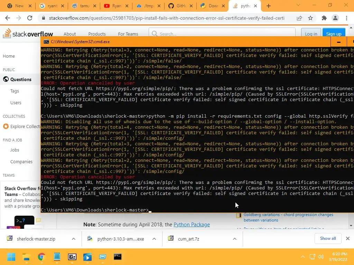354x265 pixels.
Task: Open File Explorer from taskbar
Action: pos(26,257)
